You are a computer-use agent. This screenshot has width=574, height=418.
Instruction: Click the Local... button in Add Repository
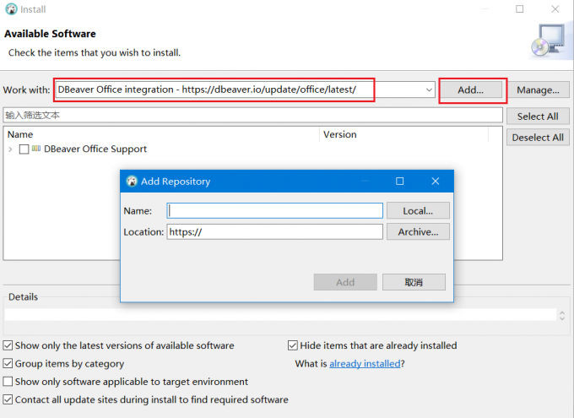(418, 210)
